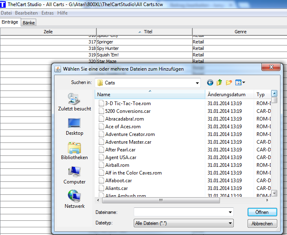Open Zuletzt besucht recent places

(74, 102)
